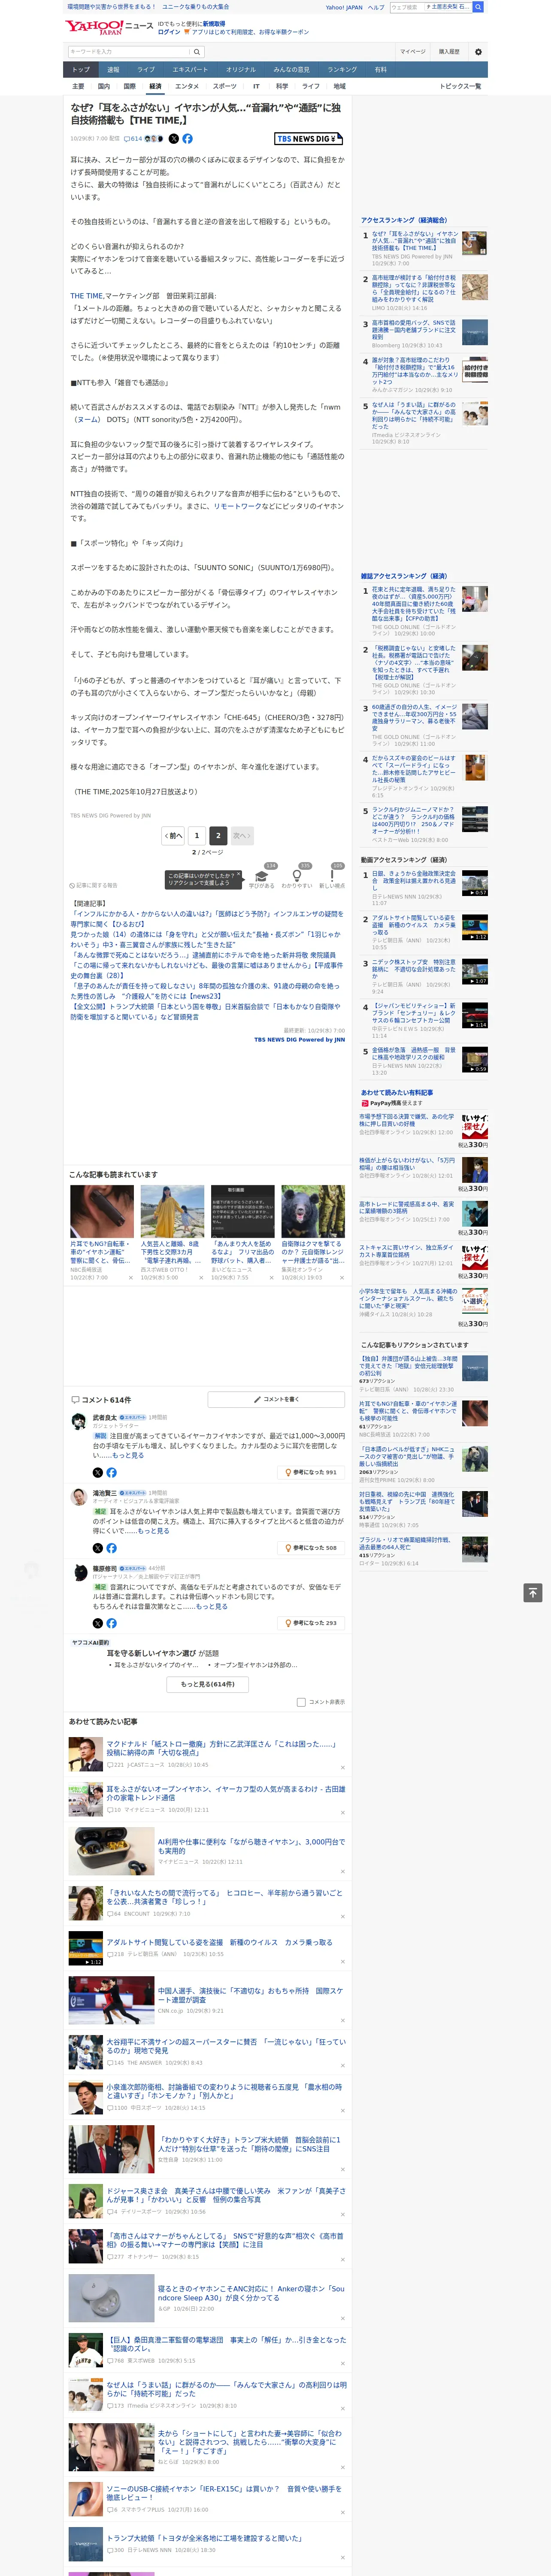Screen dimensions: 551x2576
Task: Share 武者良太's comment on Facebook
Action: click(x=111, y=1472)
